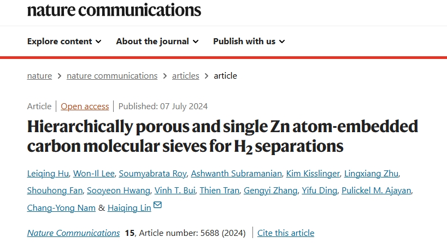This screenshot has width=447, height=243.
Task: View author Chang-Yong Nam
Action: click(61, 208)
